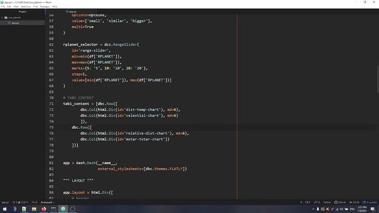Click line number 81 in gutter
The image size is (379, 213).
pyautogui.click(x=51, y=163)
